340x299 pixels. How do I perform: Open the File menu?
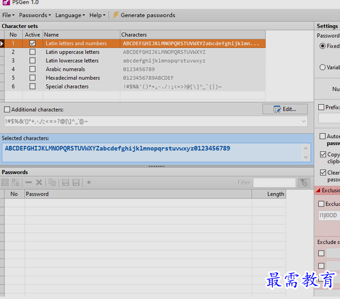[x=8, y=15]
